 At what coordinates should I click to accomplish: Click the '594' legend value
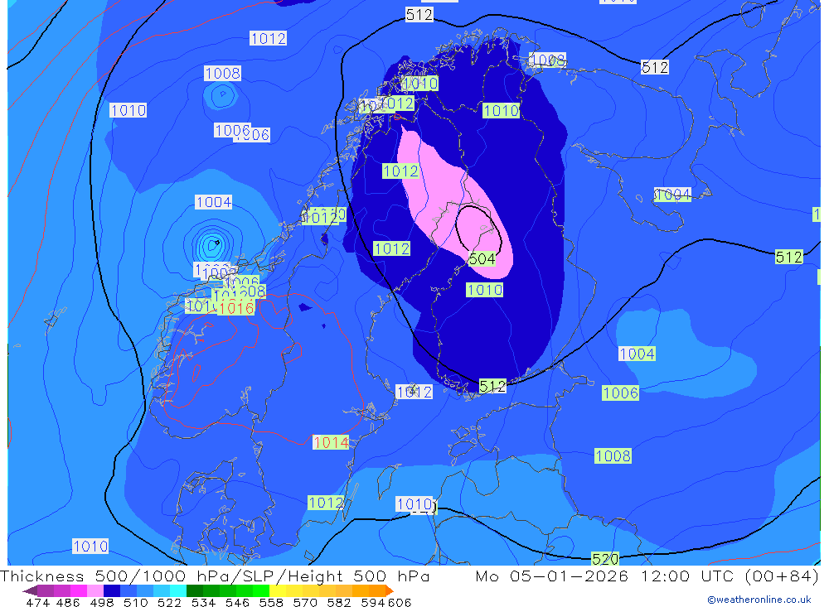click(x=373, y=602)
